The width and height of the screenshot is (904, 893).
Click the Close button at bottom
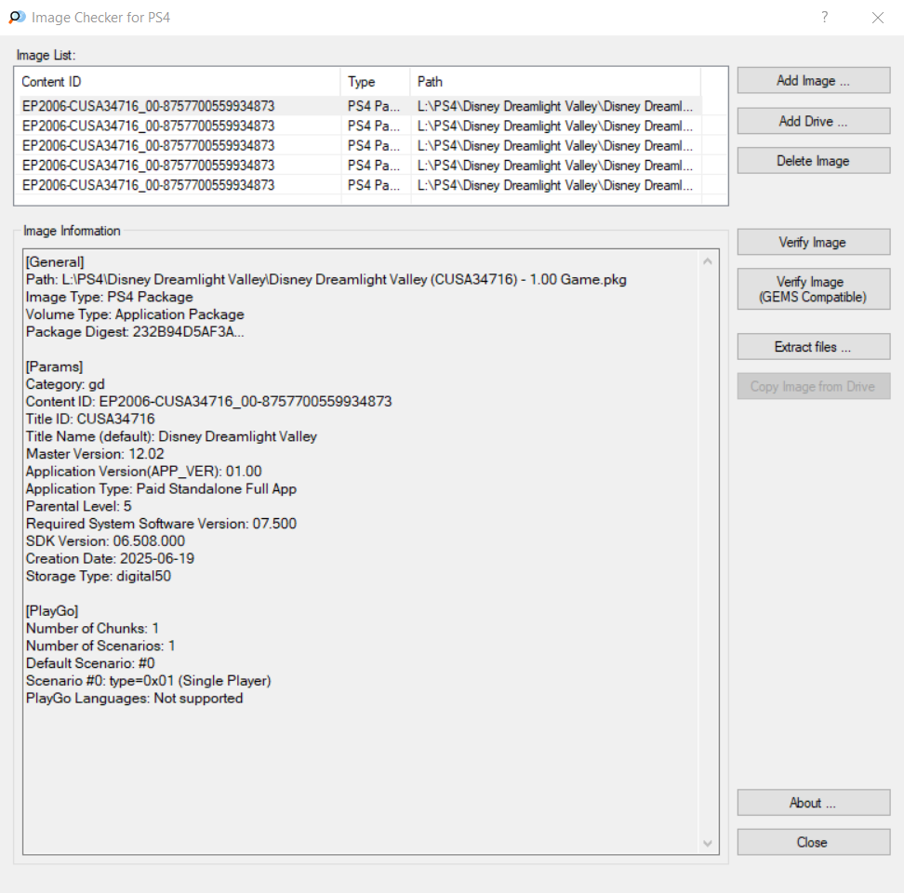[x=813, y=842]
